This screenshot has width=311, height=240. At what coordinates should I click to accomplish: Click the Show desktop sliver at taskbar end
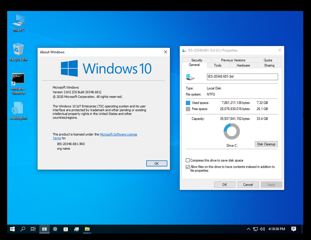click(302, 229)
